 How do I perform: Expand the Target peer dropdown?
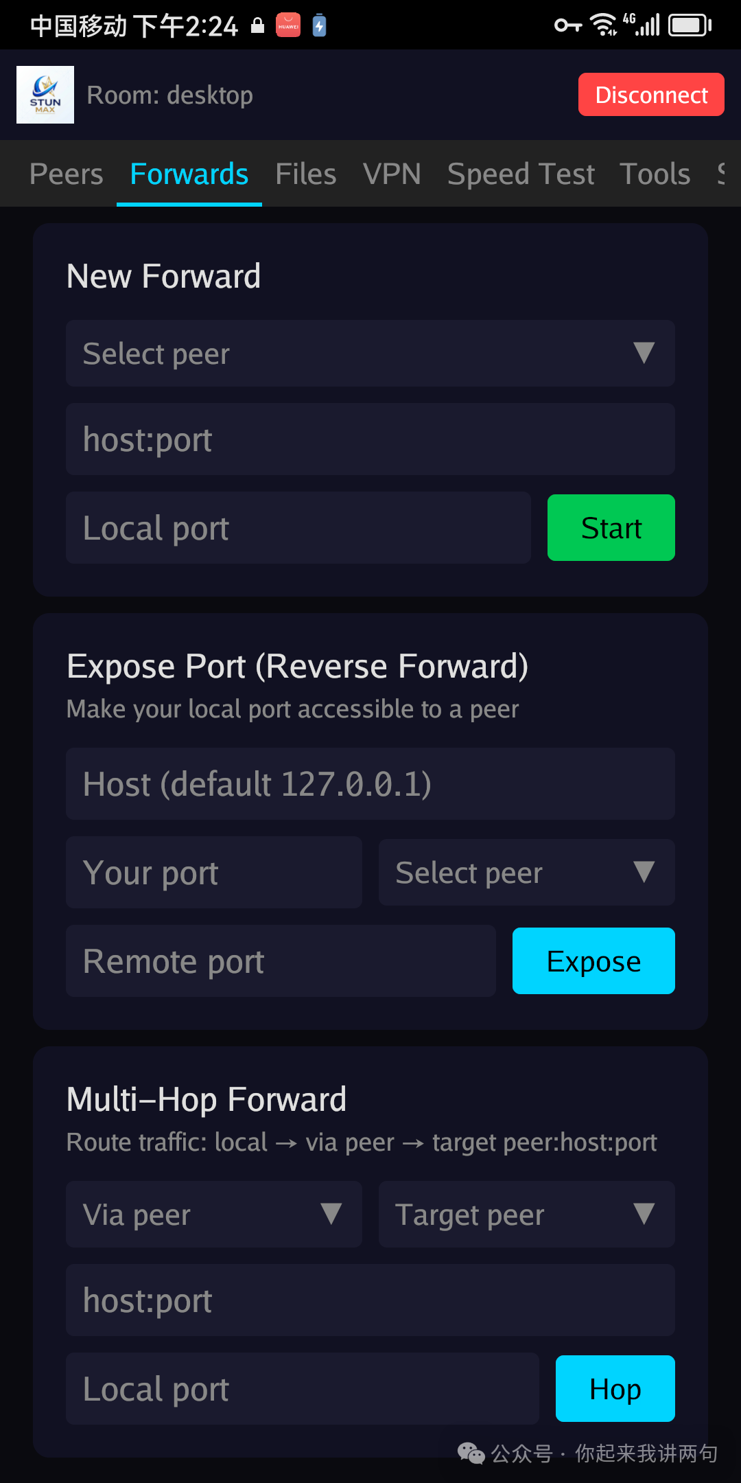(x=526, y=1215)
